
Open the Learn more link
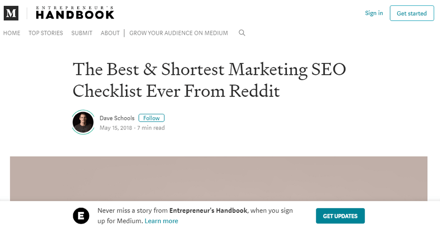pos(161,221)
